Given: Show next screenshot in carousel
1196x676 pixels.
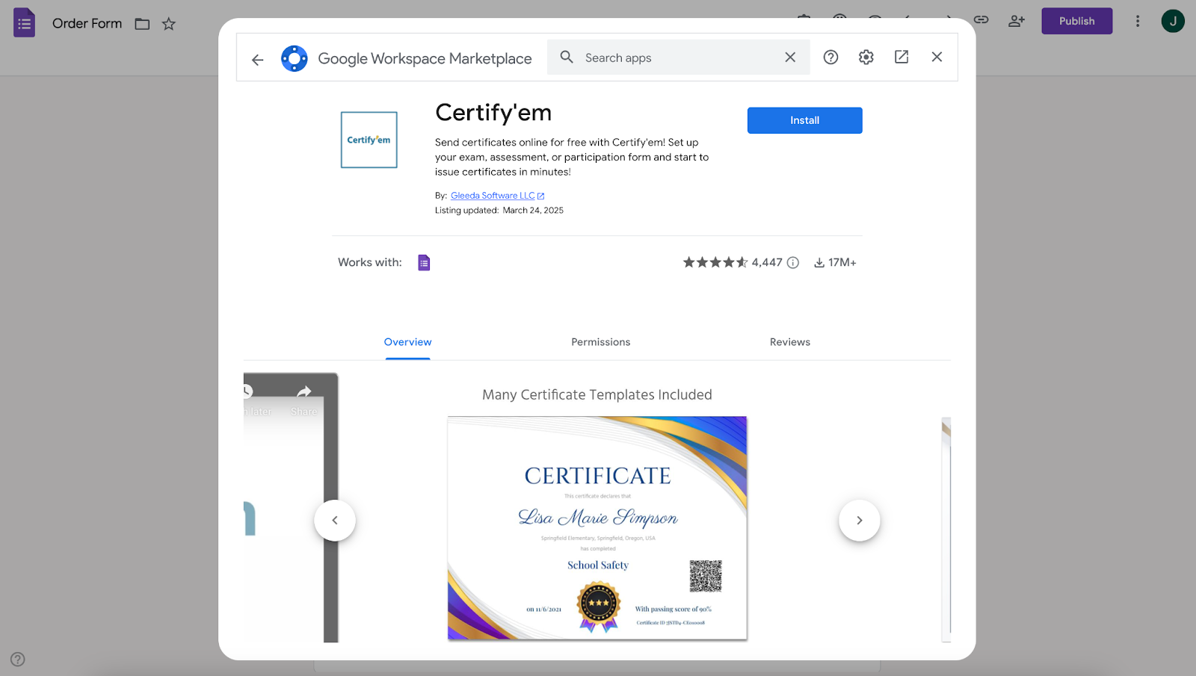Looking at the screenshot, I should pyautogui.click(x=859, y=521).
